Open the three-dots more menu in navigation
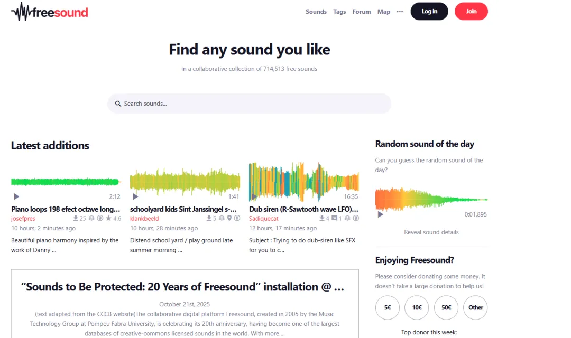The image size is (571, 338). [400, 12]
